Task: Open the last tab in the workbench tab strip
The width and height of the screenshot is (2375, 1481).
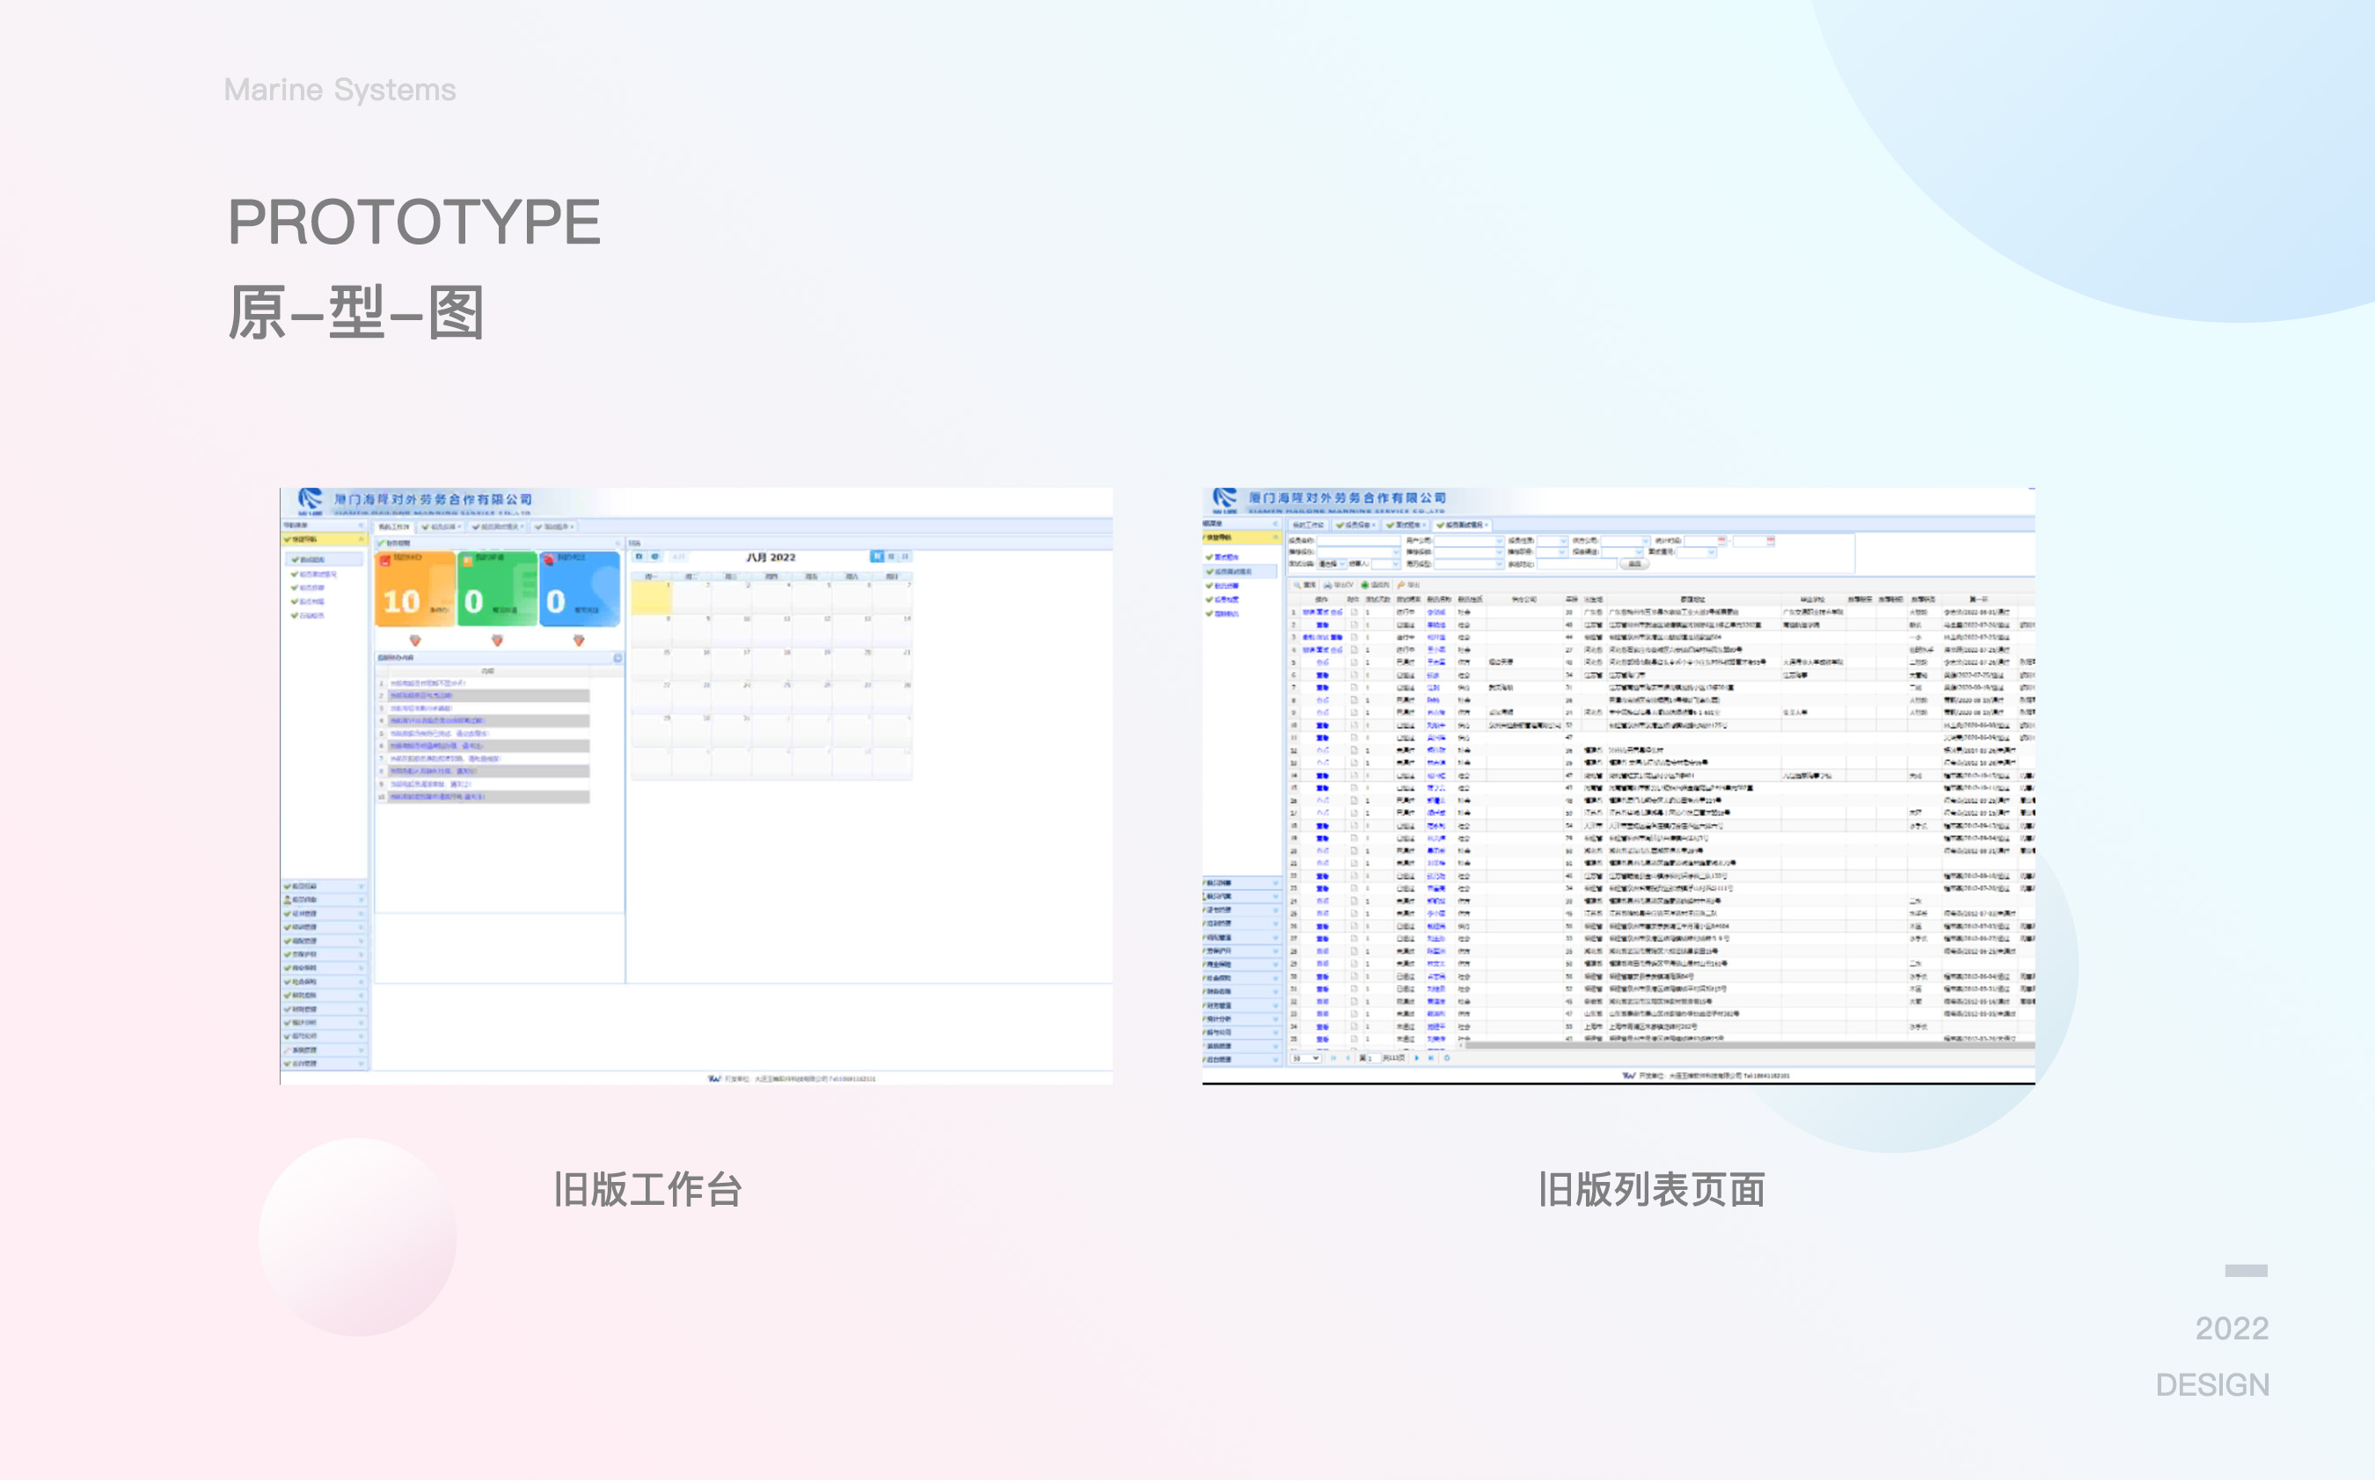Action: coord(554,527)
